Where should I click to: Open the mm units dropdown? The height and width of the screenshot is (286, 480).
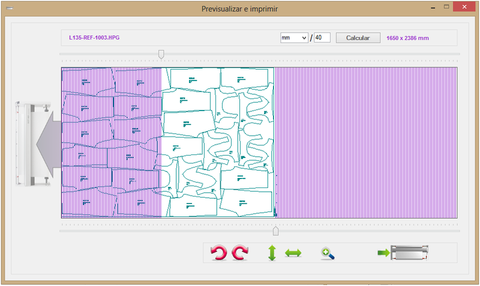(x=294, y=38)
